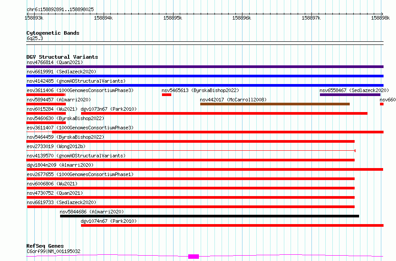Viewport: 396px width, 261px height.
Task: Open the C6orf99|NM_001195032 gene label
Action: pos(53,251)
